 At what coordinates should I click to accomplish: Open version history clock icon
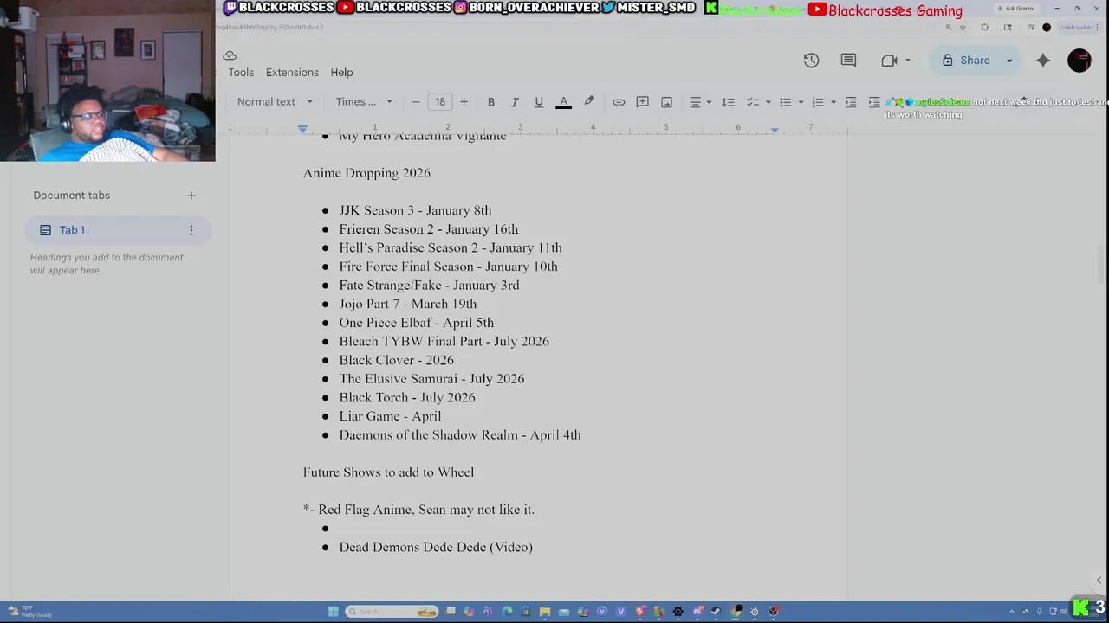(x=811, y=61)
